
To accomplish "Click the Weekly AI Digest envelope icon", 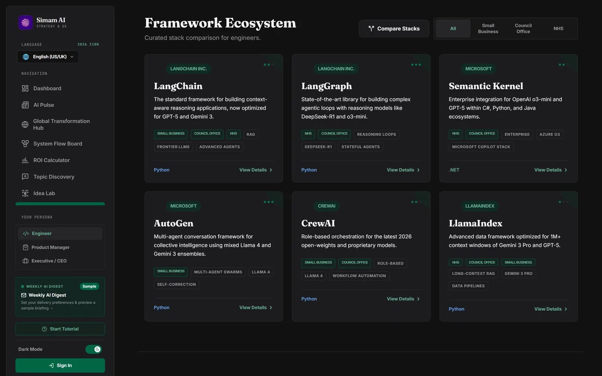I will click(x=24, y=295).
